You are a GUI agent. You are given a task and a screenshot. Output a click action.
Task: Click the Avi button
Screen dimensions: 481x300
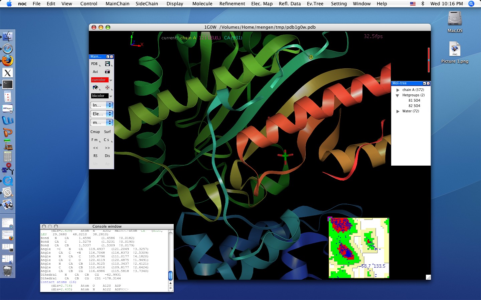[x=96, y=72]
